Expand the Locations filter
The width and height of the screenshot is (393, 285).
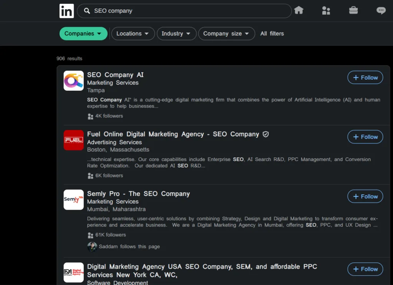(133, 33)
